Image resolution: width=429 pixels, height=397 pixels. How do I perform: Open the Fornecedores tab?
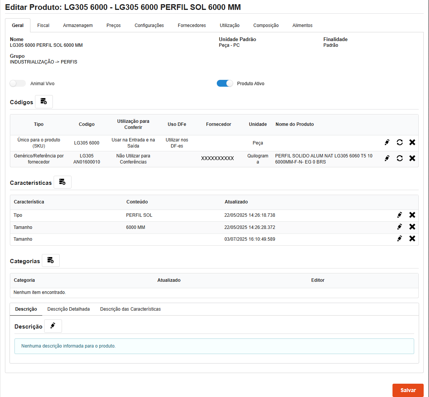[x=192, y=25]
